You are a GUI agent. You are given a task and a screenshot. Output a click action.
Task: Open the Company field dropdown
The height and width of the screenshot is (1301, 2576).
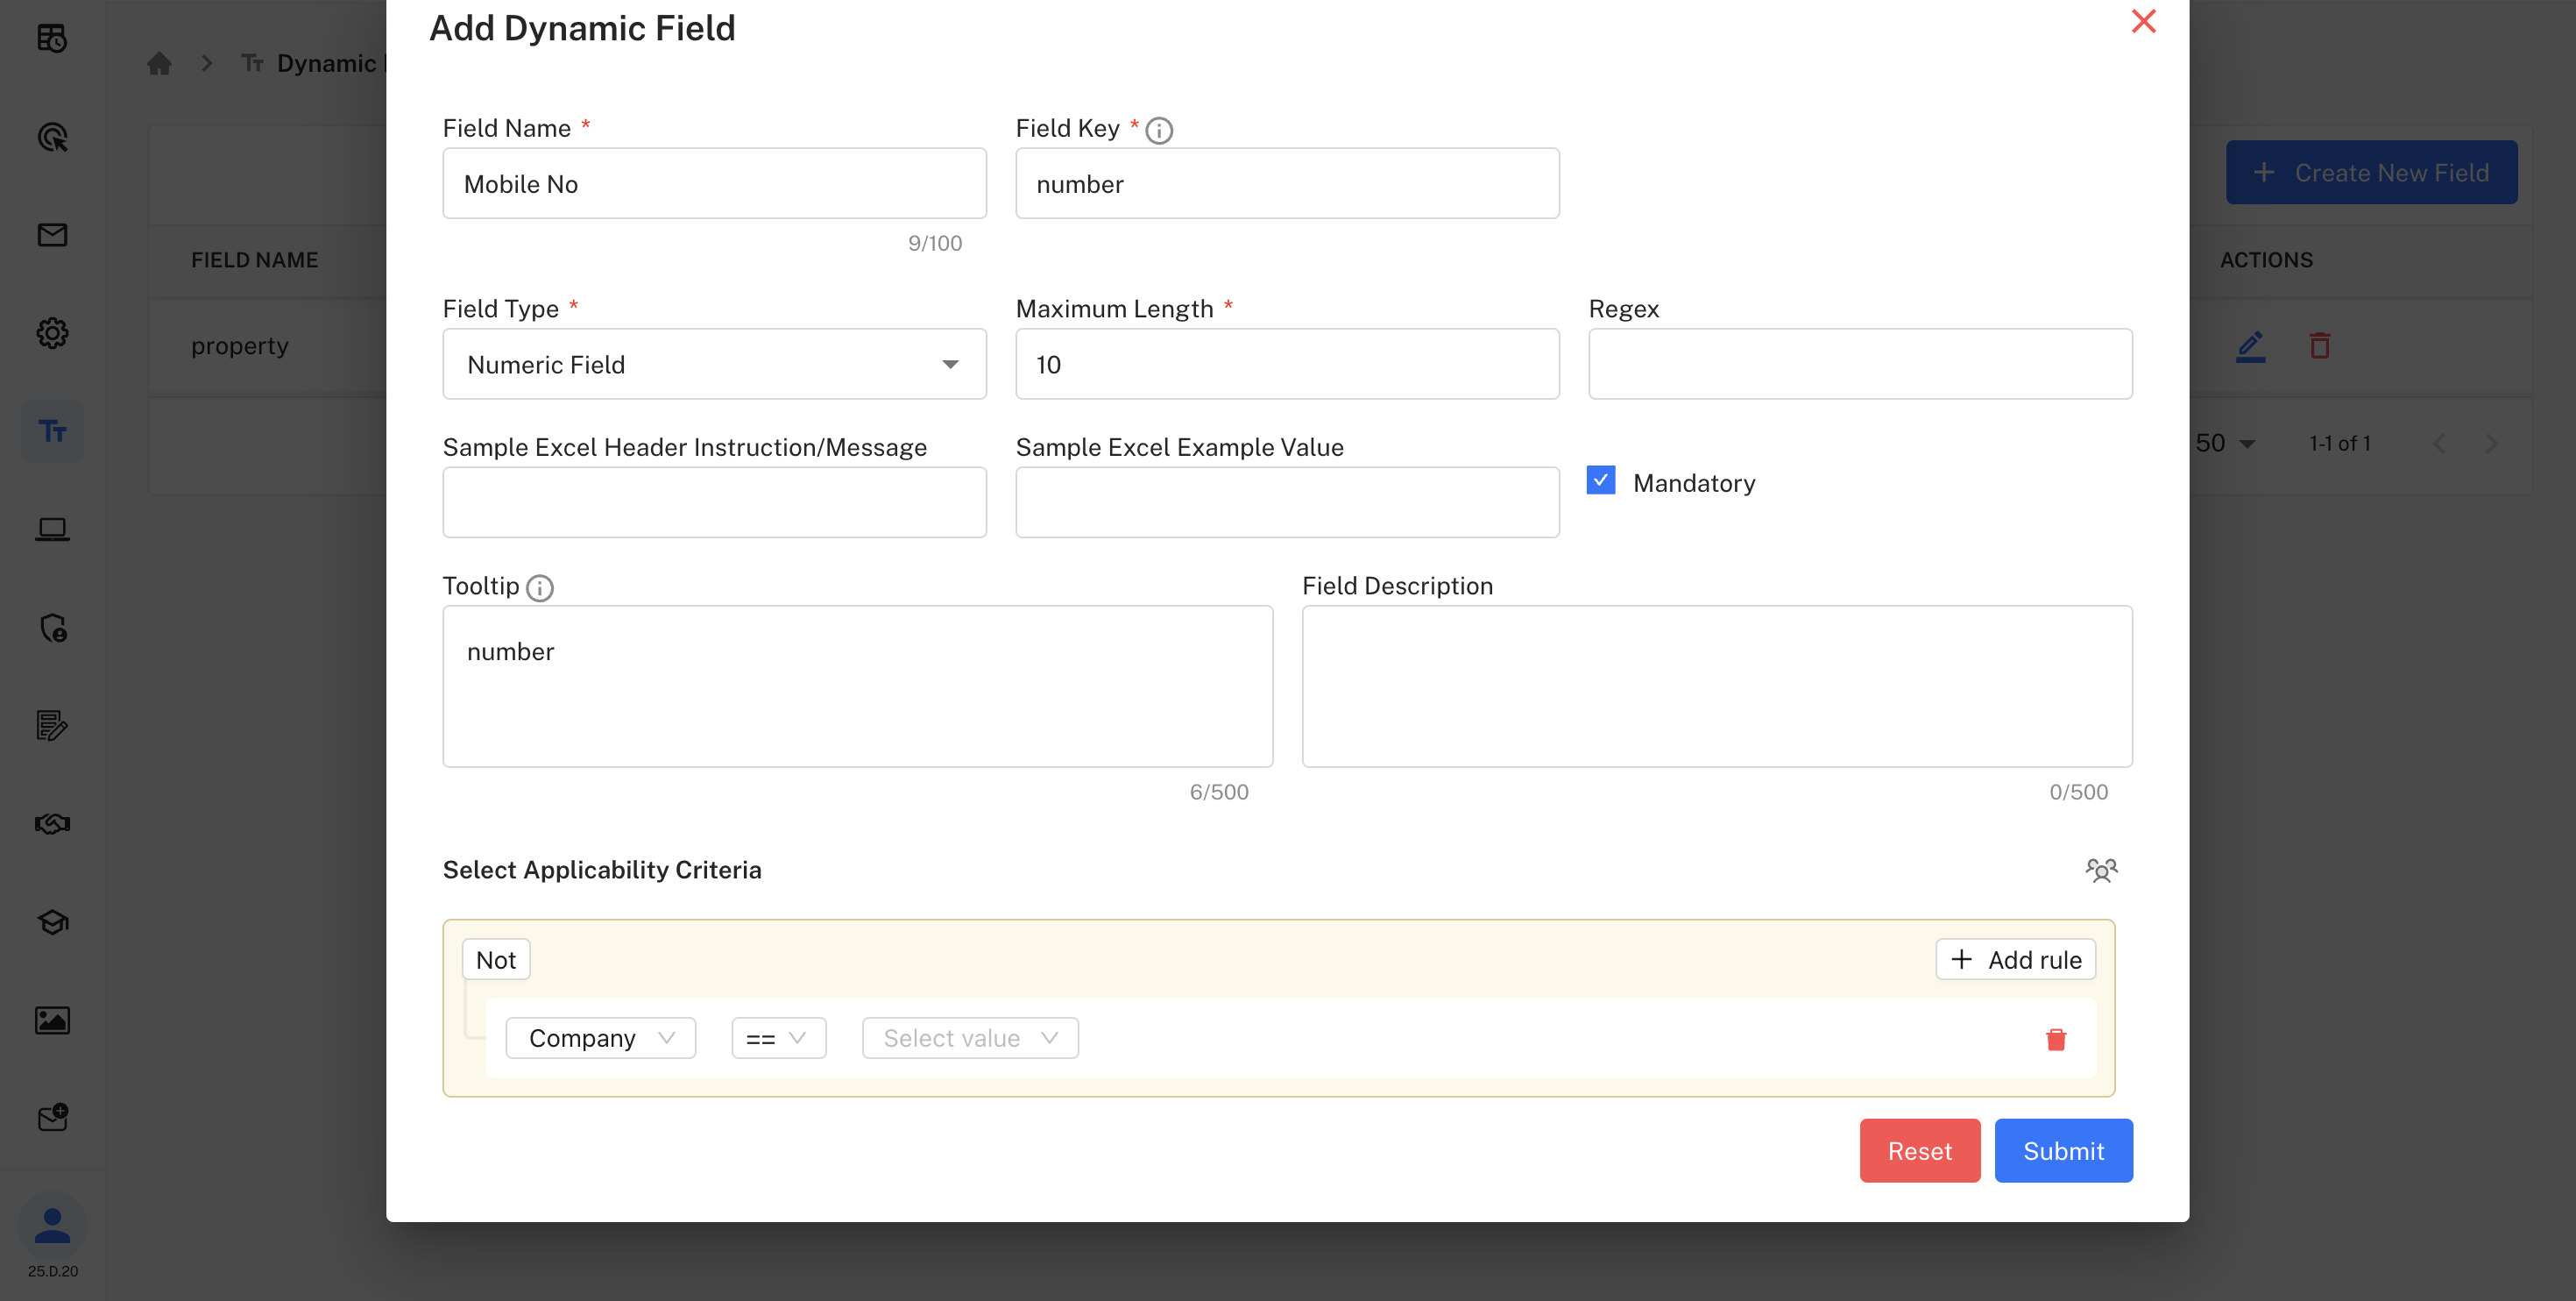coord(599,1038)
